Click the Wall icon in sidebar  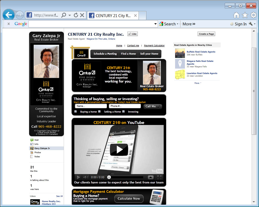click(32, 140)
